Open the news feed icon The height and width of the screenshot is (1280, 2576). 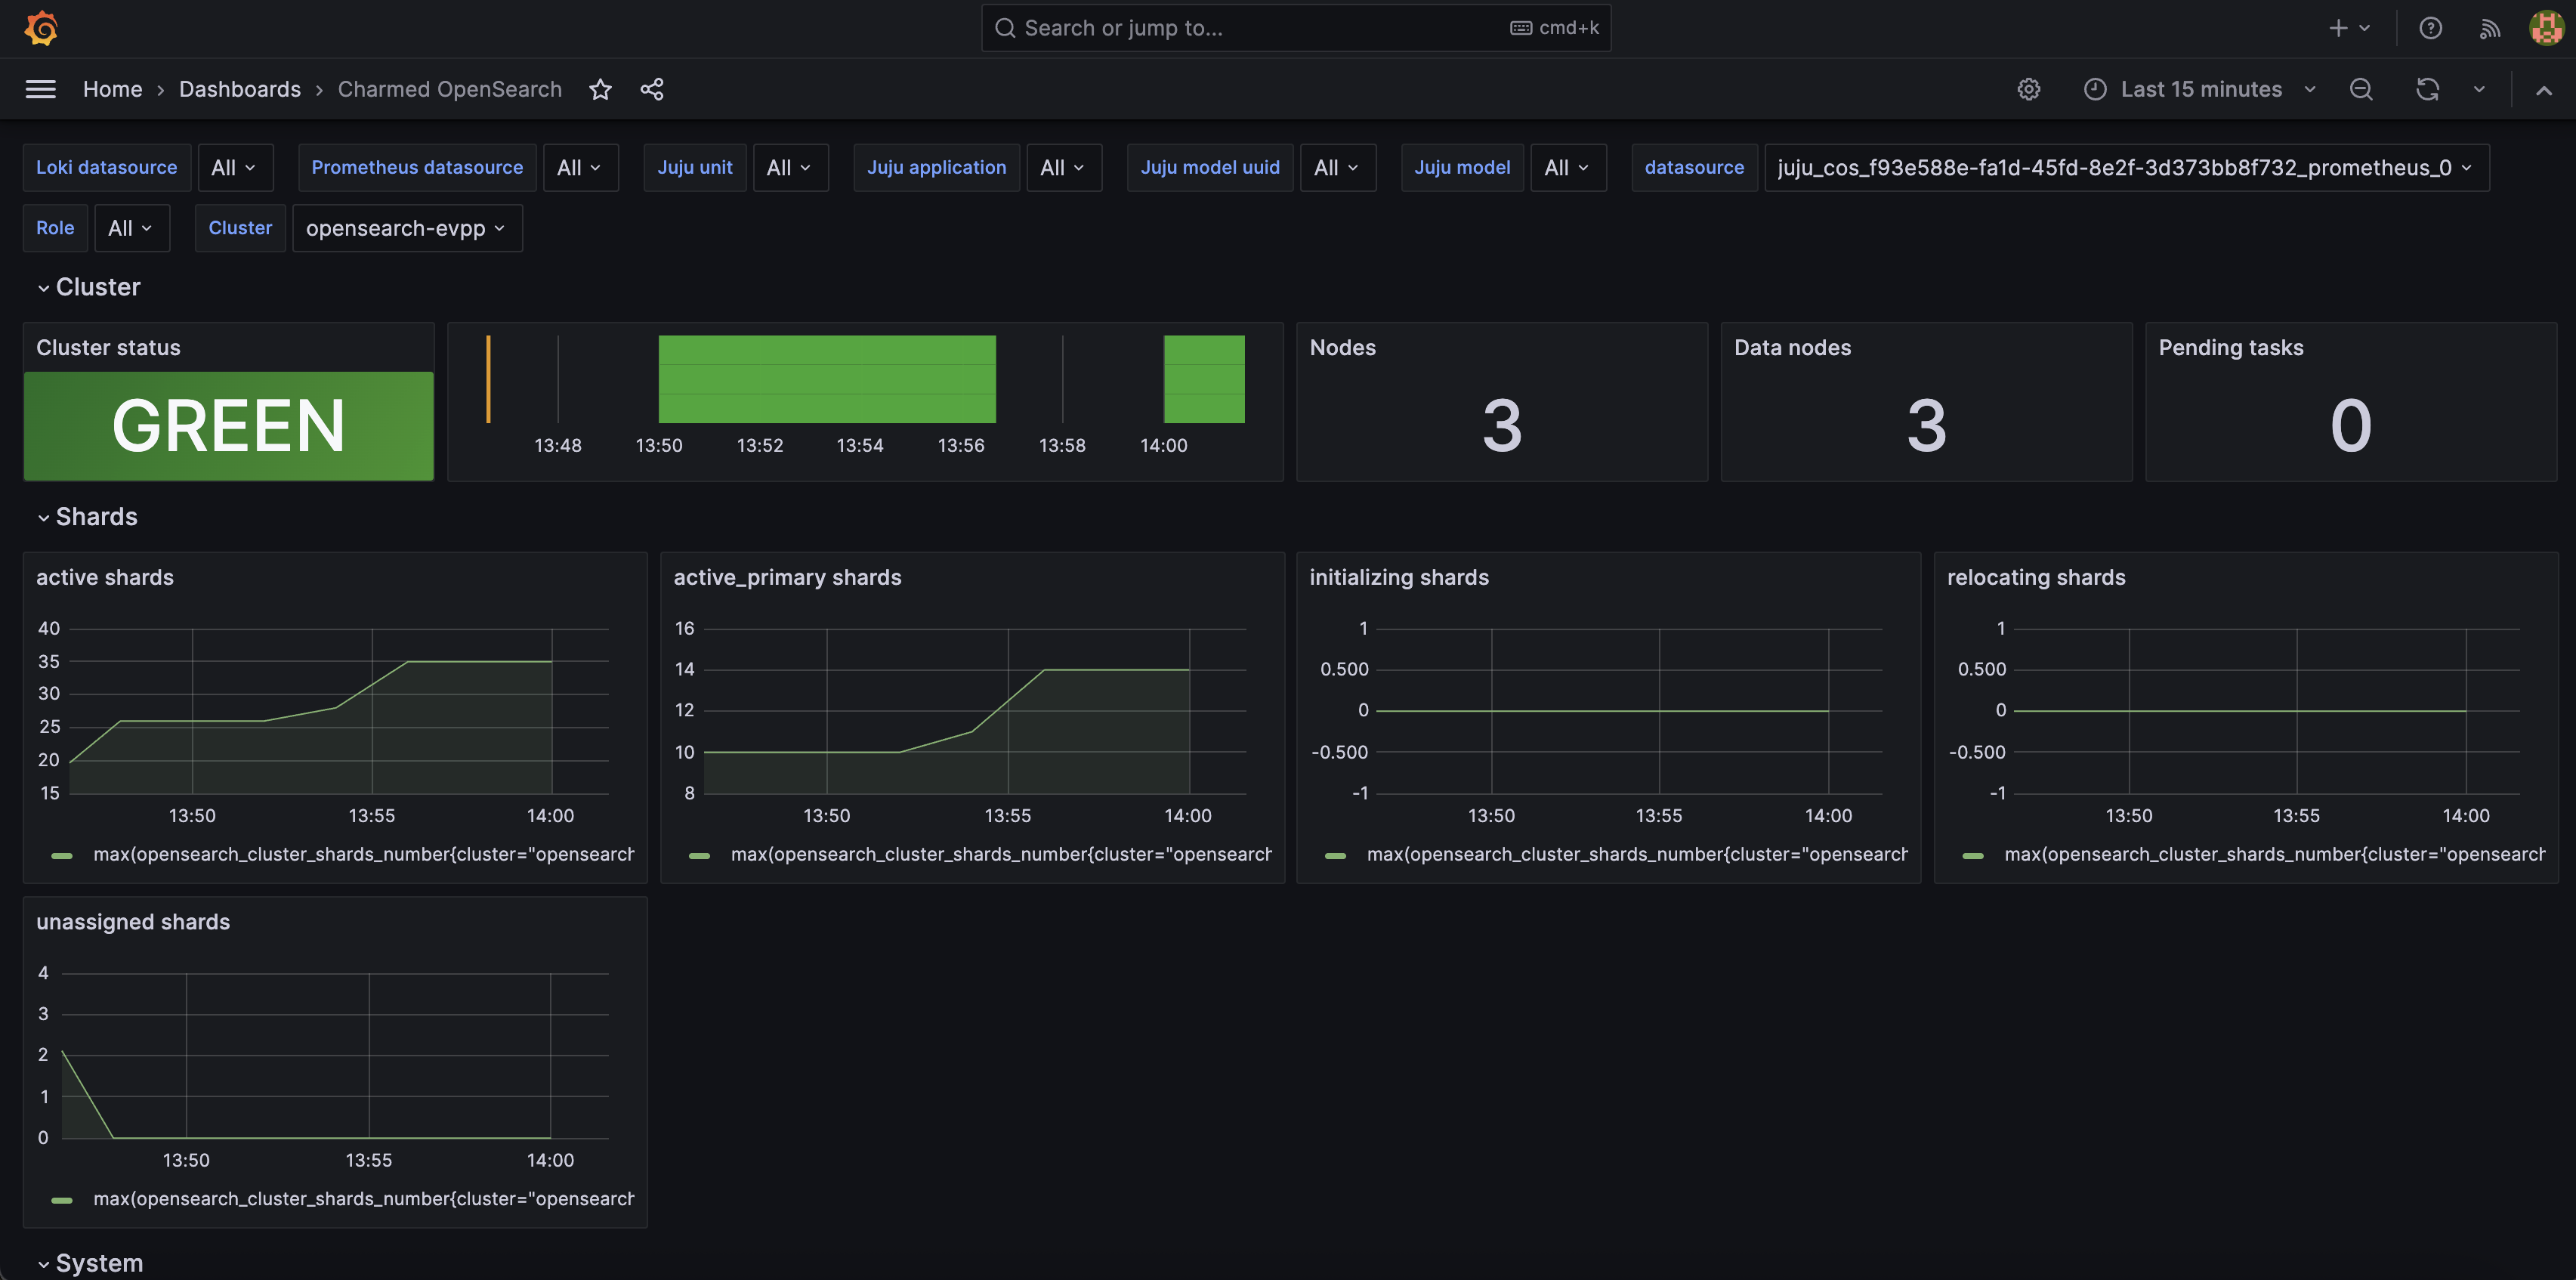coord(2489,27)
